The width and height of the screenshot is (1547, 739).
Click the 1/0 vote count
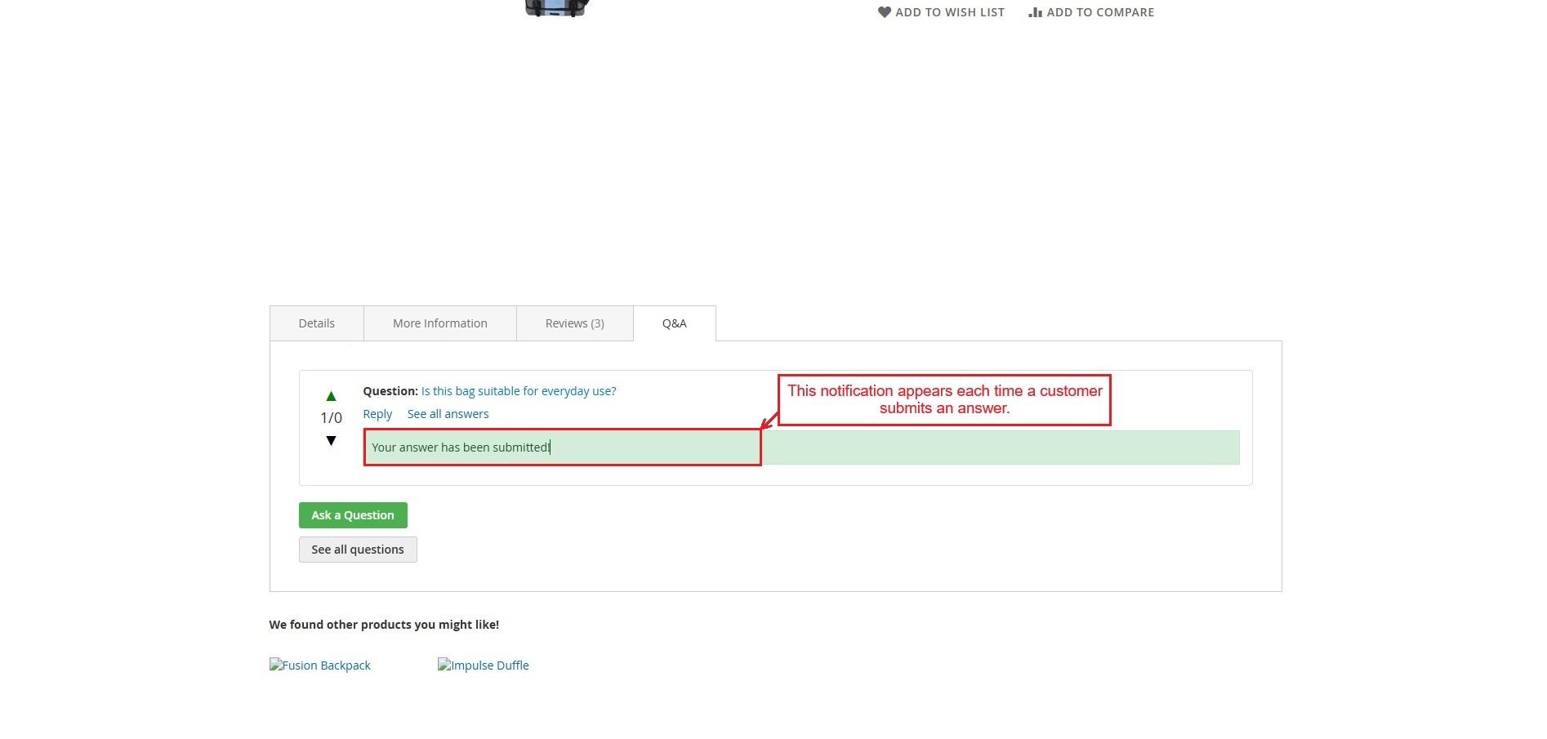point(331,418)
